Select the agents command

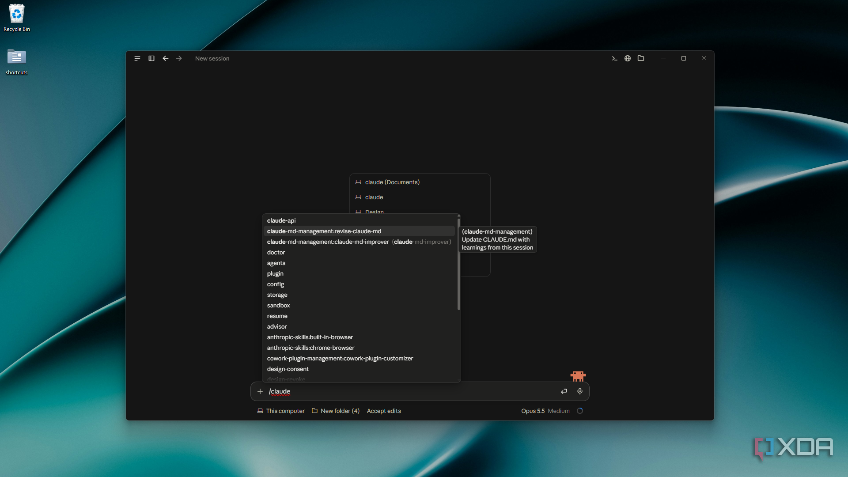click(x=359, y=263)
